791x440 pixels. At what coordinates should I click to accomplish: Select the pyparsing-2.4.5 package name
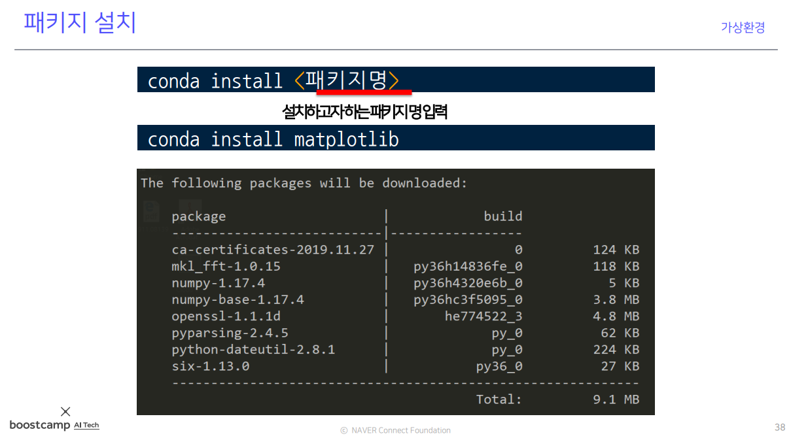point(230,333)
